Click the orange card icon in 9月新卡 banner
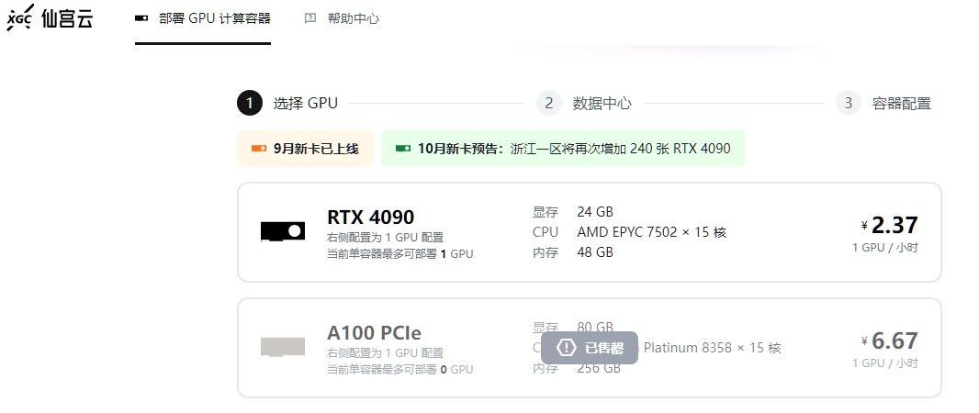Screen dimensions: 979x413 258,149
